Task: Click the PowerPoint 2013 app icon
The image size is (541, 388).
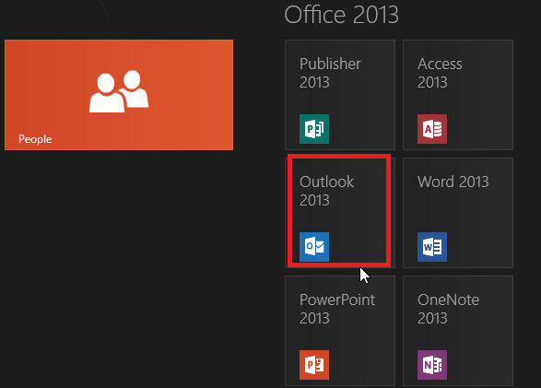Action: (314, 365)
